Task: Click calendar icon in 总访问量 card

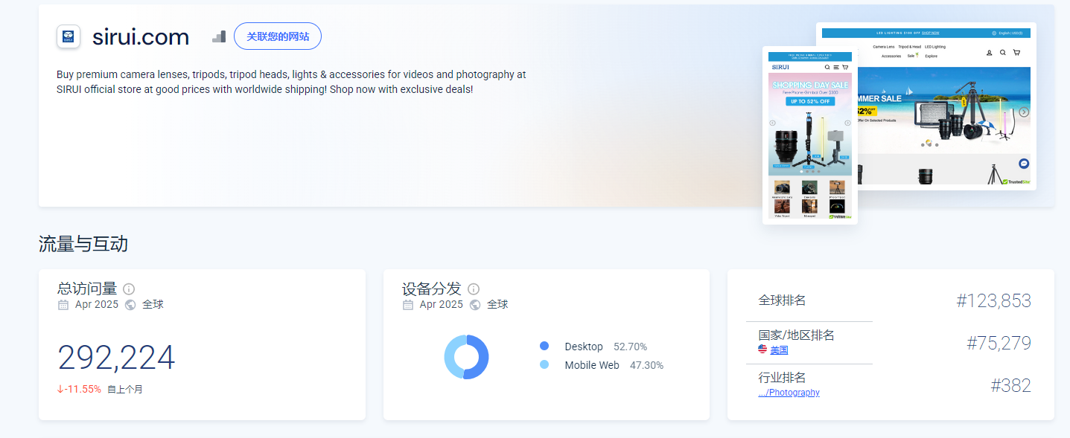Action: 63,305
